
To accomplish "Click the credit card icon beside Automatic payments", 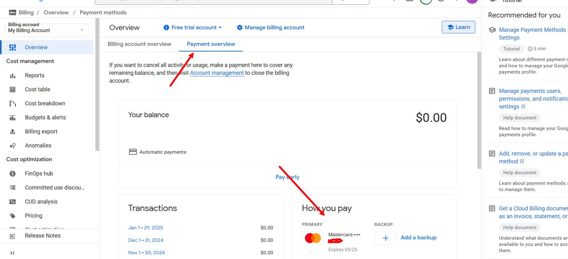I will [133, 152].
